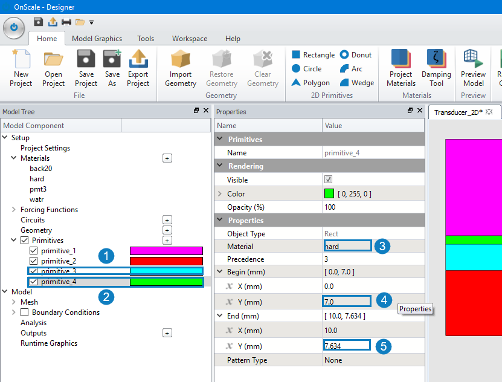Screen dimensions: 502x382
Task: Open the Help ribbon tab
Action: pos(233,39)
